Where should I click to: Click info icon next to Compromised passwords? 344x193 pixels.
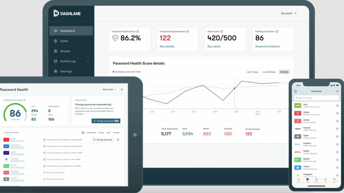pos(187,31)
